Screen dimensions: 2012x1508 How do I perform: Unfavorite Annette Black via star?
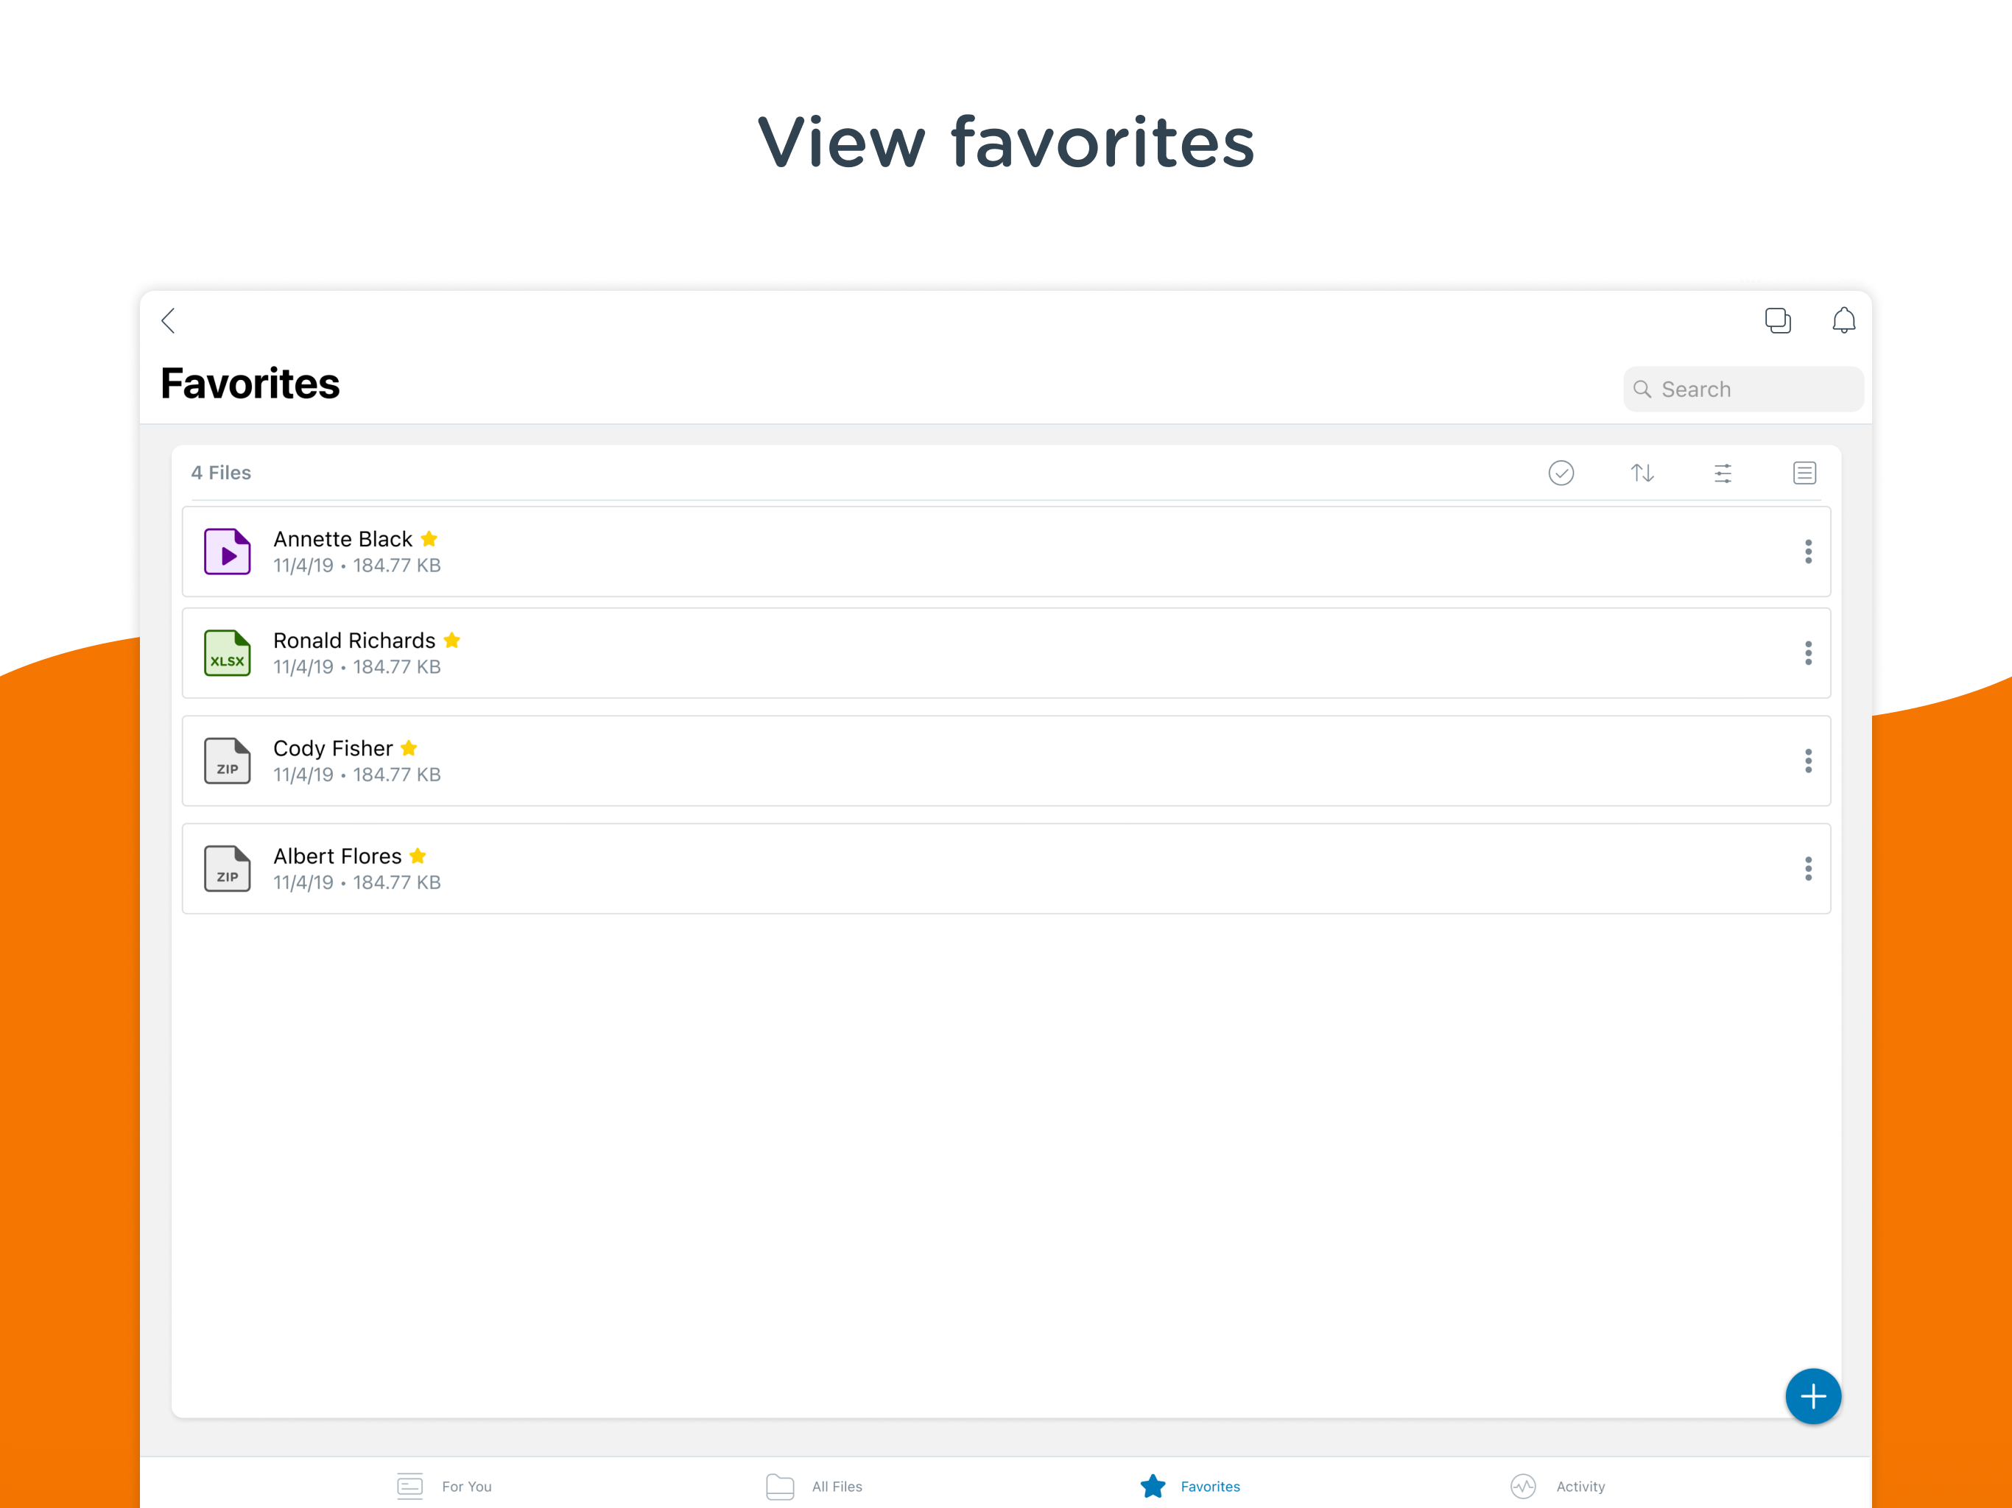pos(429,538)
